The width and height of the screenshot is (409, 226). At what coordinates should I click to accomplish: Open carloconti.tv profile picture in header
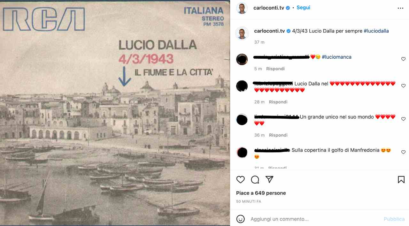click(x=242, y=8)
